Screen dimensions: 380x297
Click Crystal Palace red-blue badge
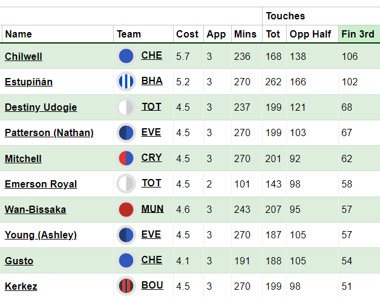[x=126, y=158]
